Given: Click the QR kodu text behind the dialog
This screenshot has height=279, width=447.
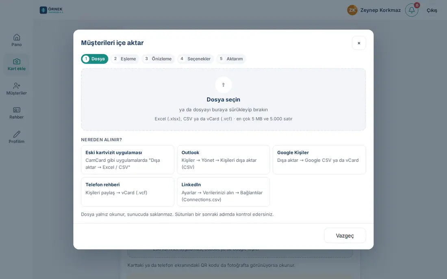Looking at the screenshot, I should [210, 265].
